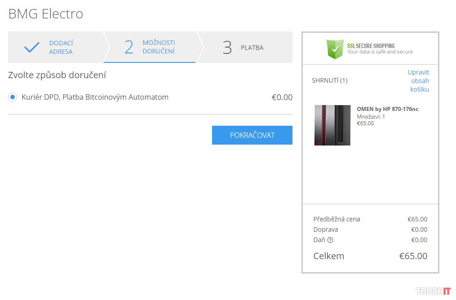Click the OMEN by HP 870-176nc product name
Viewport: 456px width, 300px height.
(387, 109)
